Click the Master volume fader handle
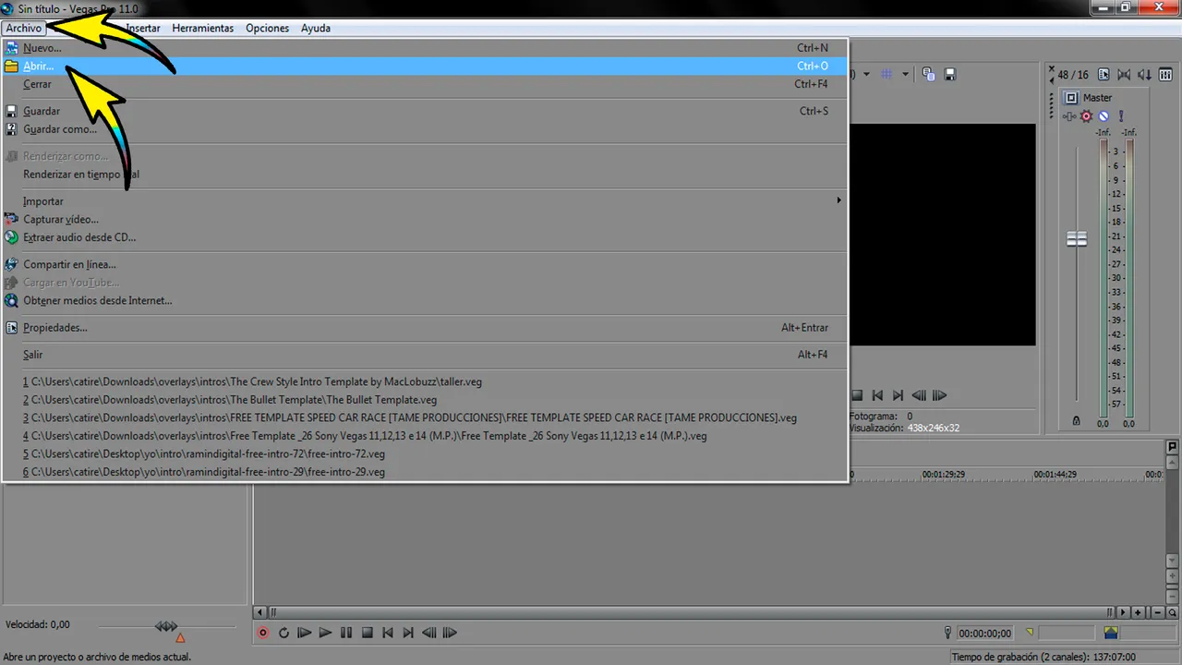Image resolution: width=1182 pixels, height=665 pixels. pyautogui.click(x=1077, y=239)
